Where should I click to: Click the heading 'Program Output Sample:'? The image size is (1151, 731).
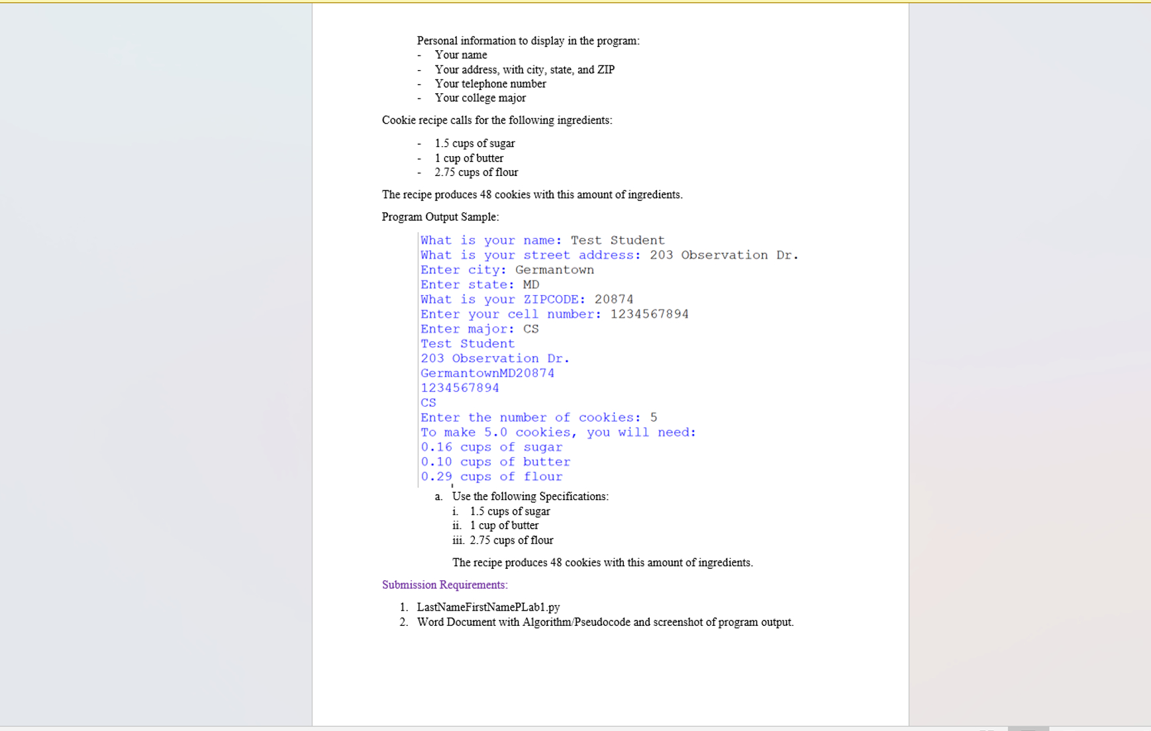click(x=440, y=216)
